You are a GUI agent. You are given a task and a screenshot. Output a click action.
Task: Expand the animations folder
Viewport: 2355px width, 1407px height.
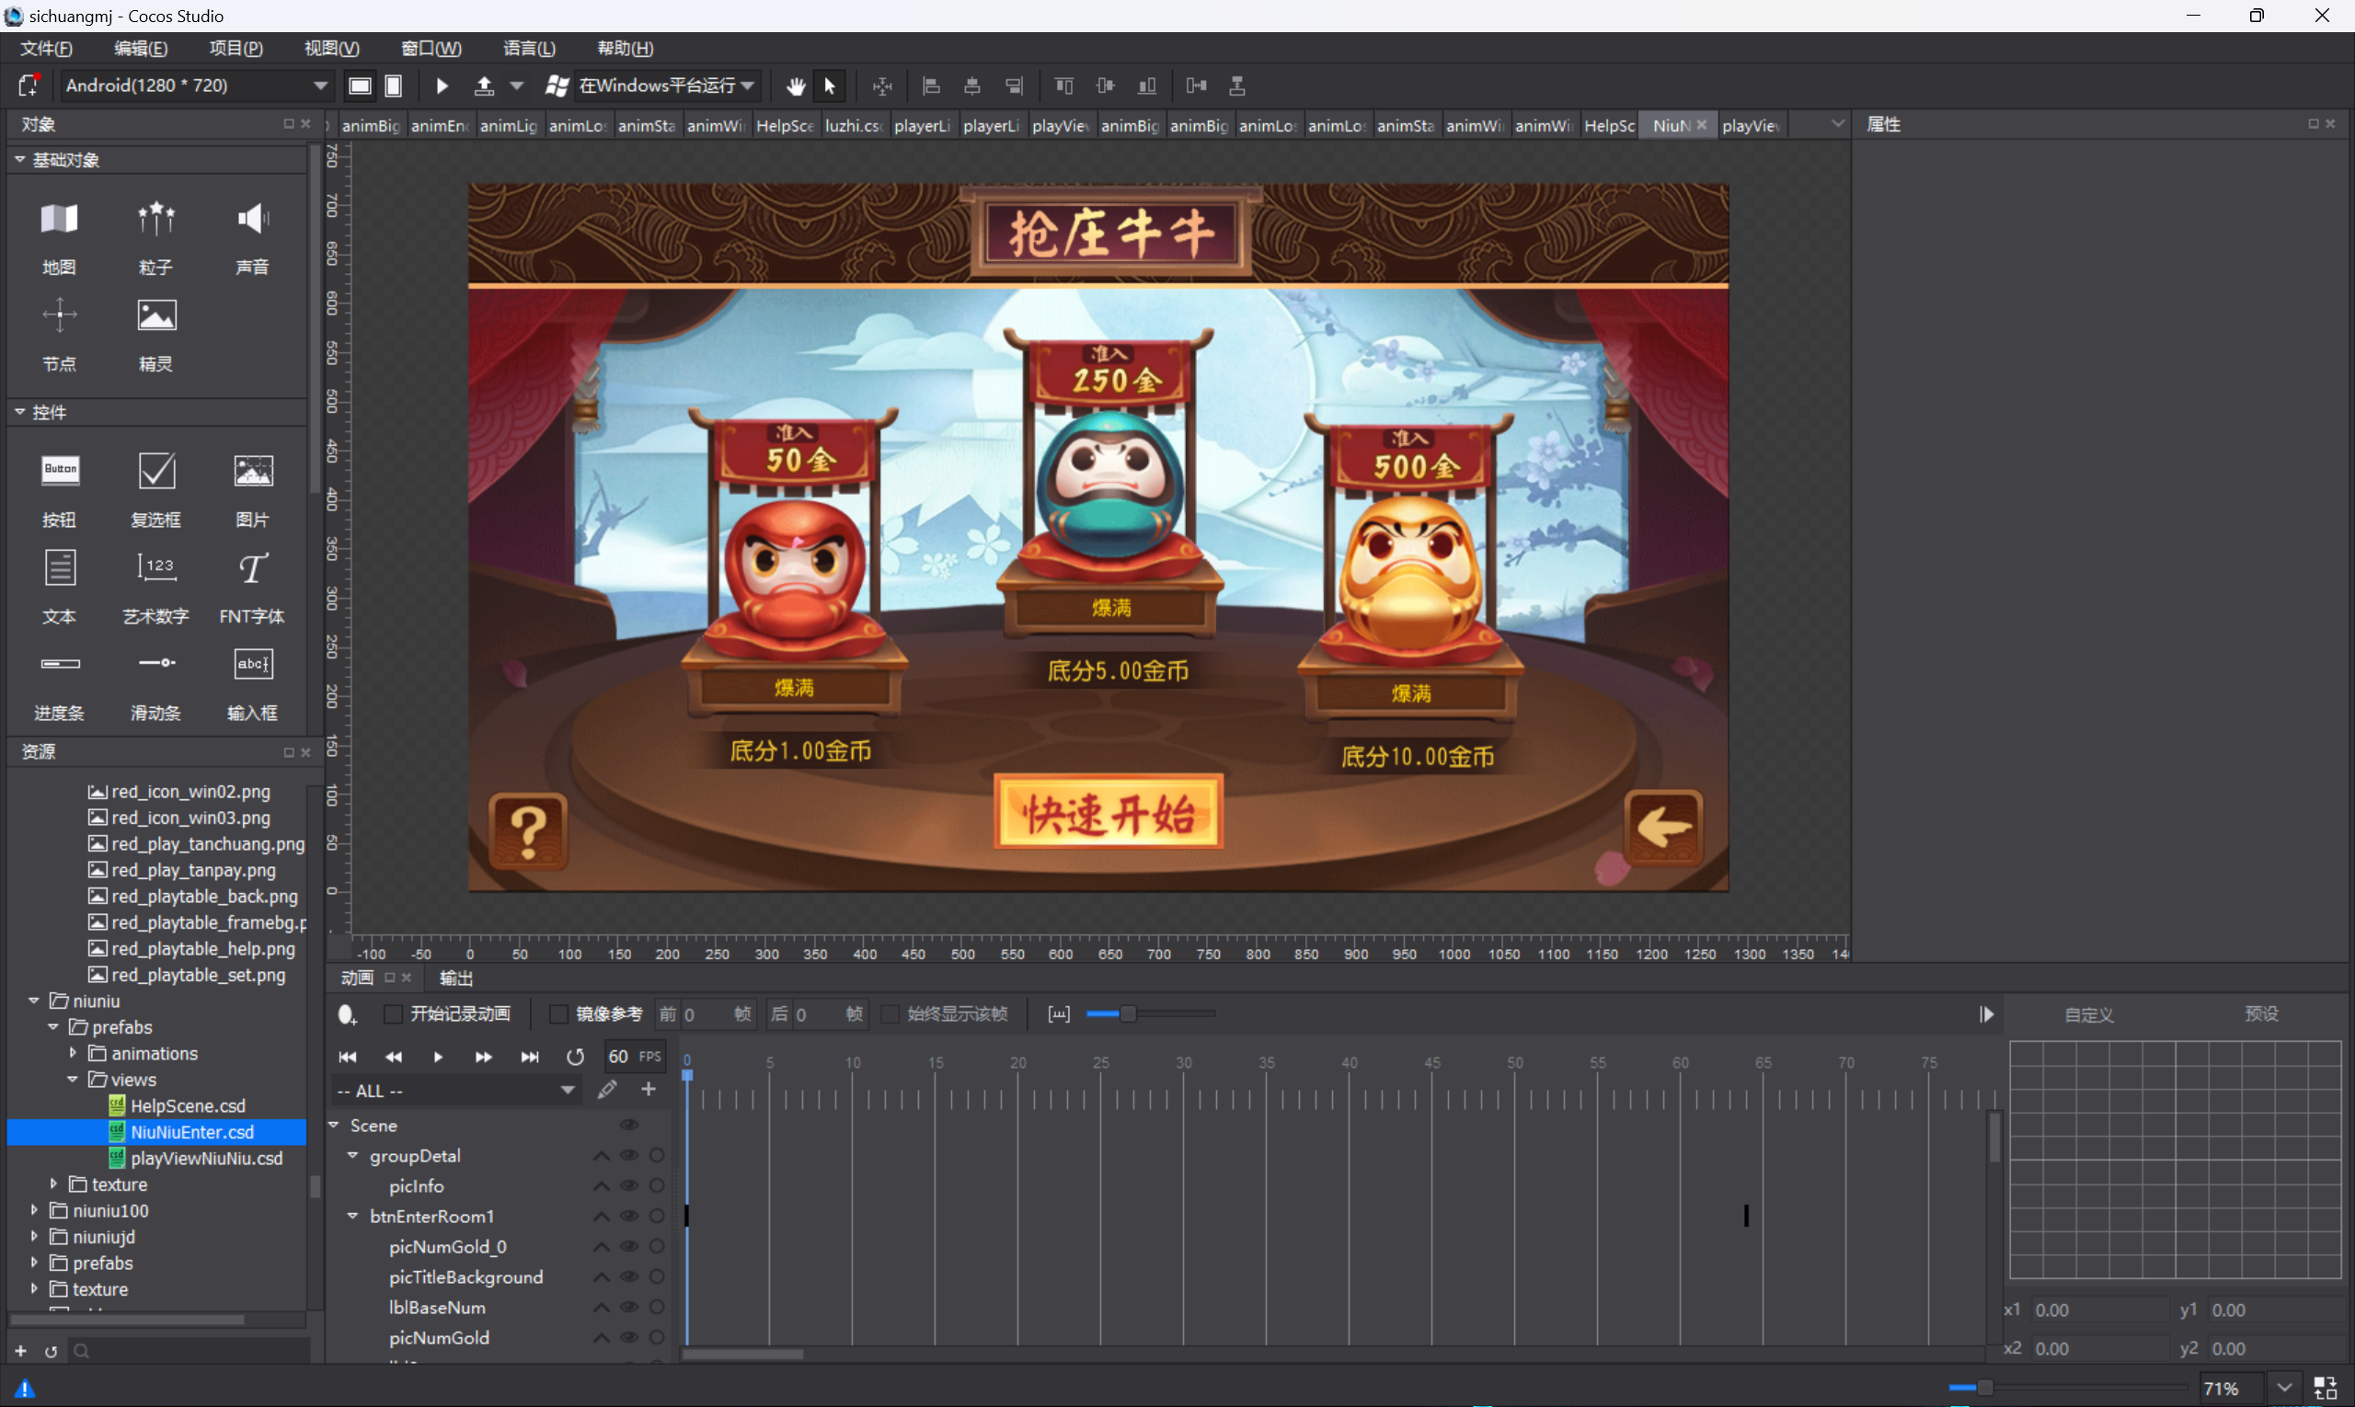click(73, 1052)
